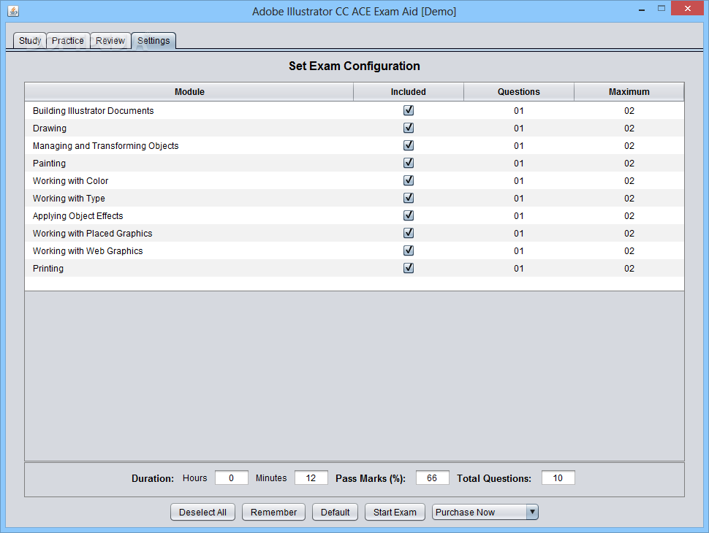The width and height of the screenshot is (709, 533).
Task: Uncheck Working with Web Graphics checkbox
Action: [409, 250]
